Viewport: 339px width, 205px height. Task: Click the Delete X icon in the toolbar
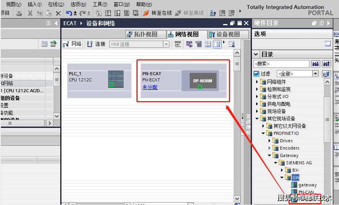(x=58, y=13)
